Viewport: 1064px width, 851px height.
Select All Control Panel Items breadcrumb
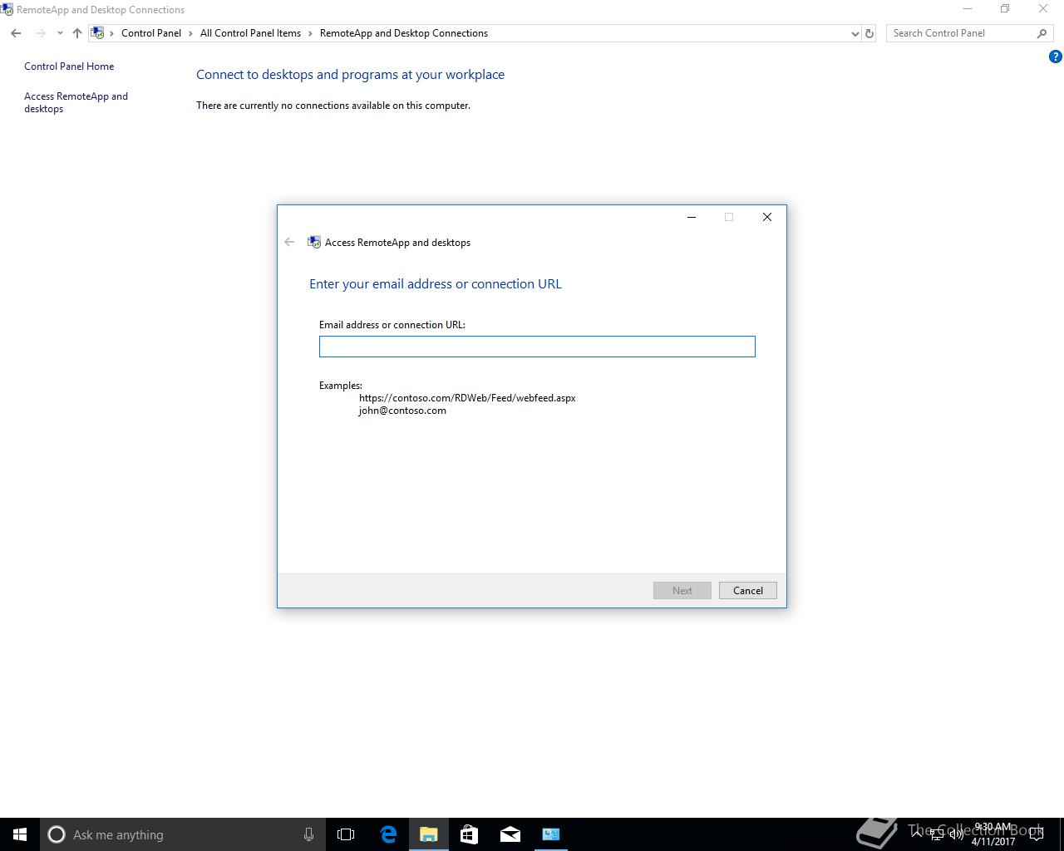(x=250, y=33)
